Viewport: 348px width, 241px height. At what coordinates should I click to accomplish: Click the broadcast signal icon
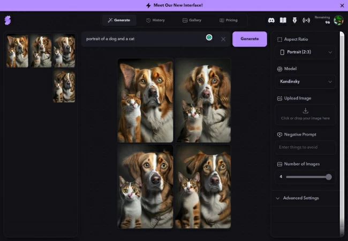pyautogui.click(x=306, y=20)
